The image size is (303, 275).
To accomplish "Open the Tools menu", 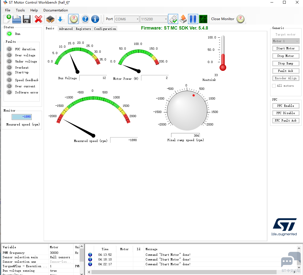I will (20, 10).
